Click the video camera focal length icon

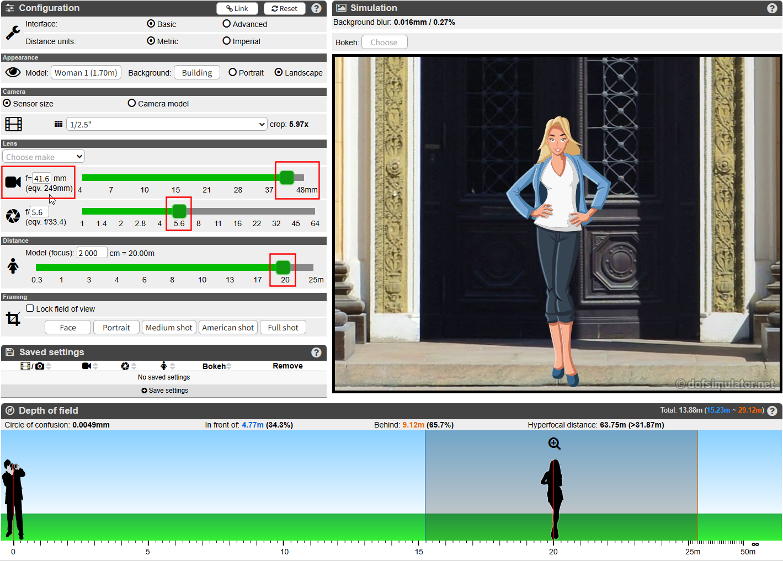[x=13, y=182]
